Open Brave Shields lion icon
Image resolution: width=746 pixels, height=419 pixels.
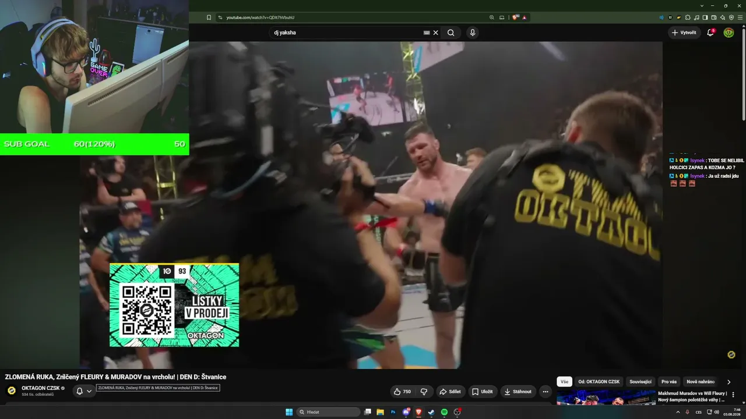point(515,17)
